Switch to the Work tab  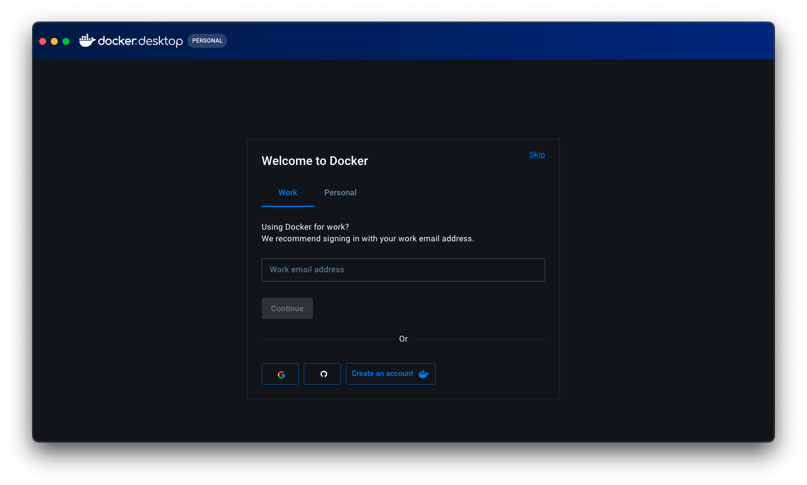(287, 193)
